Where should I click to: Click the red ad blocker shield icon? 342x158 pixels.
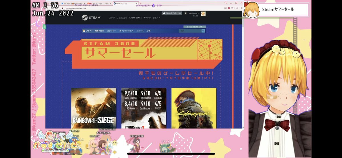coord(229,8)
